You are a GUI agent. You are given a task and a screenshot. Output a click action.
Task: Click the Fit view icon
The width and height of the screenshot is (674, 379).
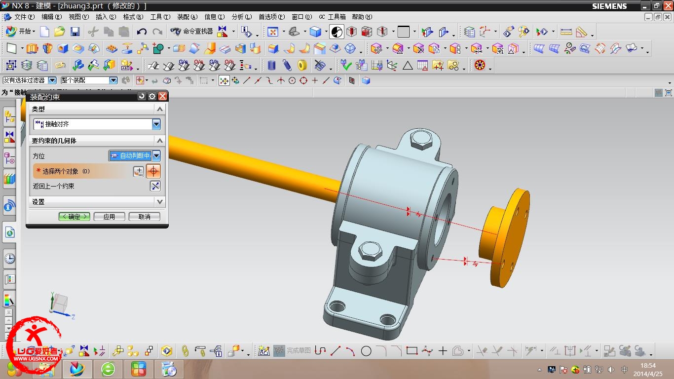click(x=272, y=32)
